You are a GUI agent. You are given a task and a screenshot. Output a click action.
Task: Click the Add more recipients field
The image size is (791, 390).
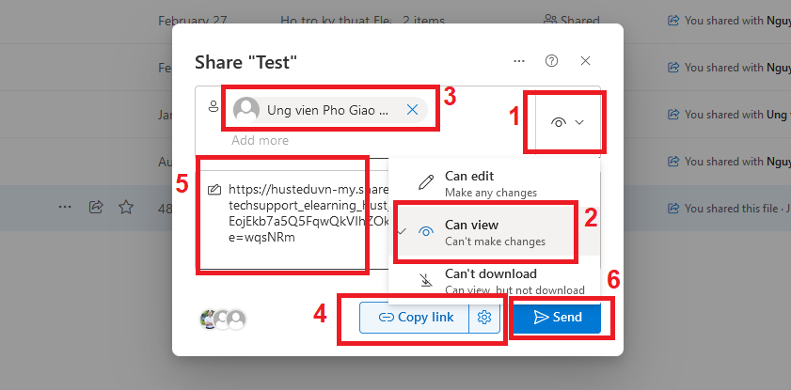coord(261,141)
